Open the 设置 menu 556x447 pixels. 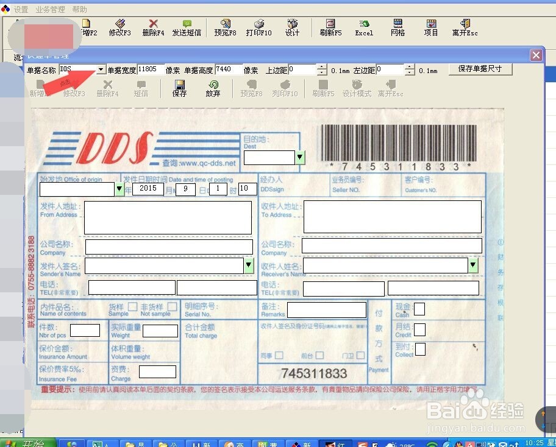point(21,10)
